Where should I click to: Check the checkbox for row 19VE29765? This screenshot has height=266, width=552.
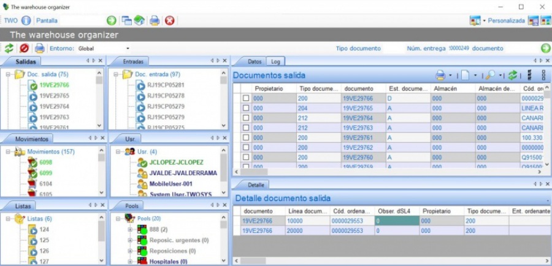[246, 108]
